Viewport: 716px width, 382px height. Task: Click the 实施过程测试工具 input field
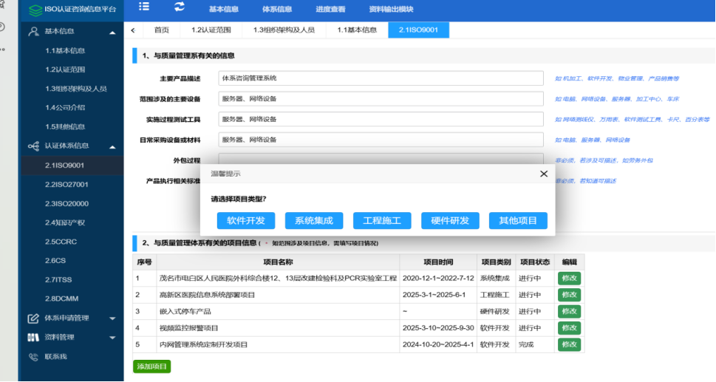point(381,120)
